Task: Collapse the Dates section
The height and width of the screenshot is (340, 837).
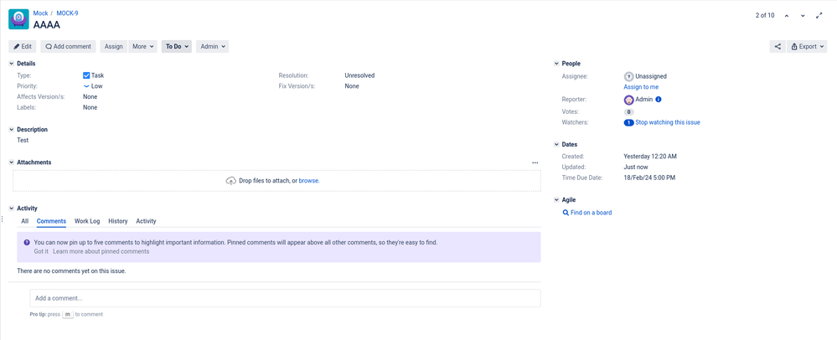Action: click(557, 145)
